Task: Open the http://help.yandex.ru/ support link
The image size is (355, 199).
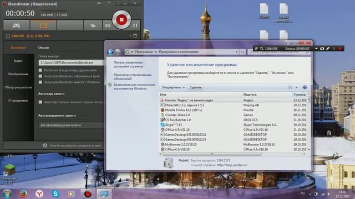Action: [232, 165]
